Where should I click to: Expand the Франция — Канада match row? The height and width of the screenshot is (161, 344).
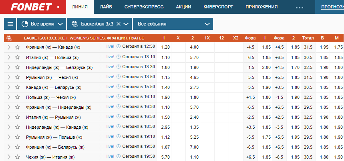click(x=9, y=47)
